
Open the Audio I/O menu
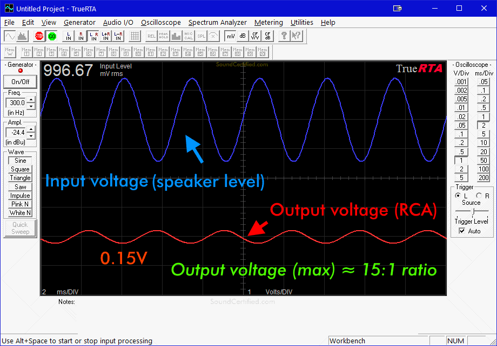pos(118,22)
